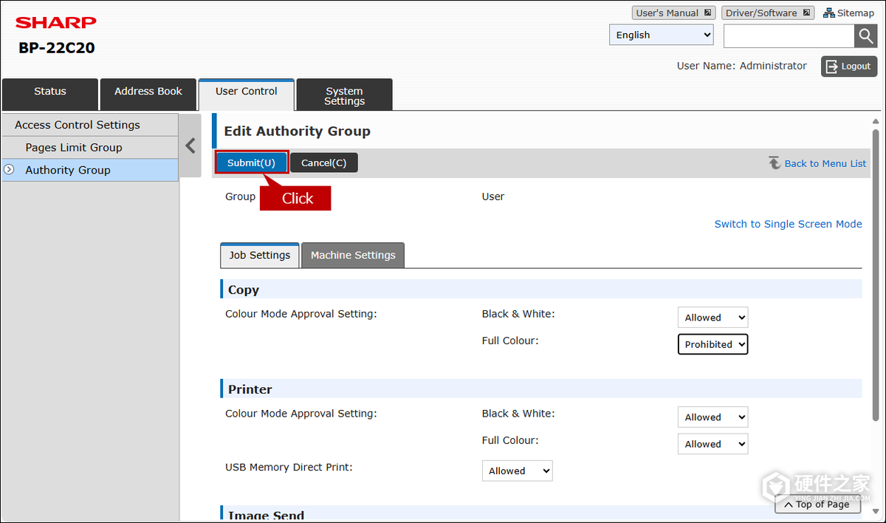Open Copy Black & White approval dropdown
This screenshot has width=886, height=523.
pos(712,318)
